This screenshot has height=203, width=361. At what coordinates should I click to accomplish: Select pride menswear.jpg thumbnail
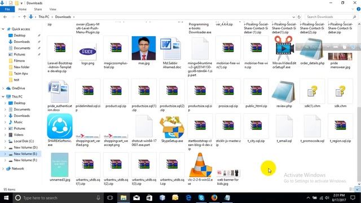[340, 56]
